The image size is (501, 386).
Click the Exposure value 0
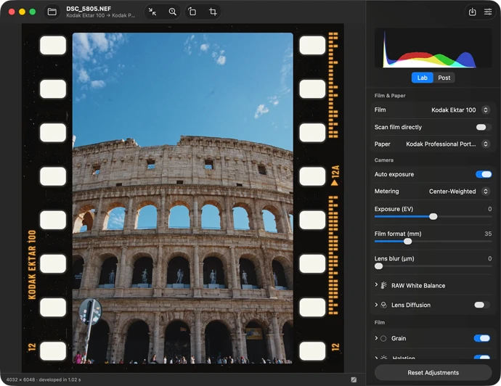pyautogui.click(x=490, y=209)
